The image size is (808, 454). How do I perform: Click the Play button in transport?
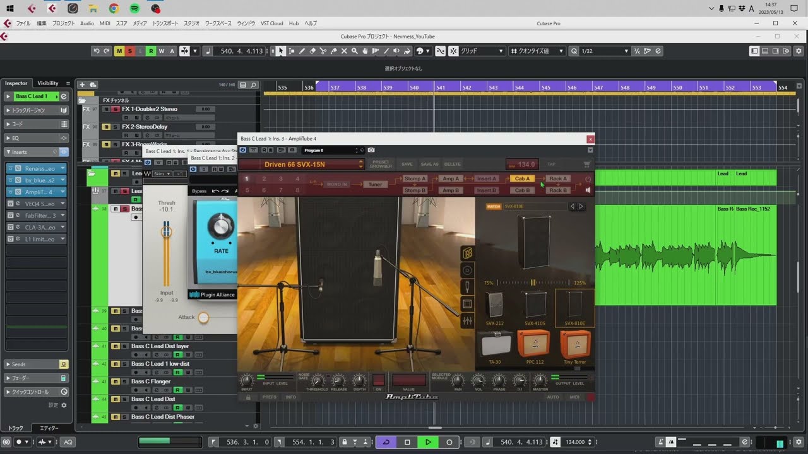[x=428, y=442]
